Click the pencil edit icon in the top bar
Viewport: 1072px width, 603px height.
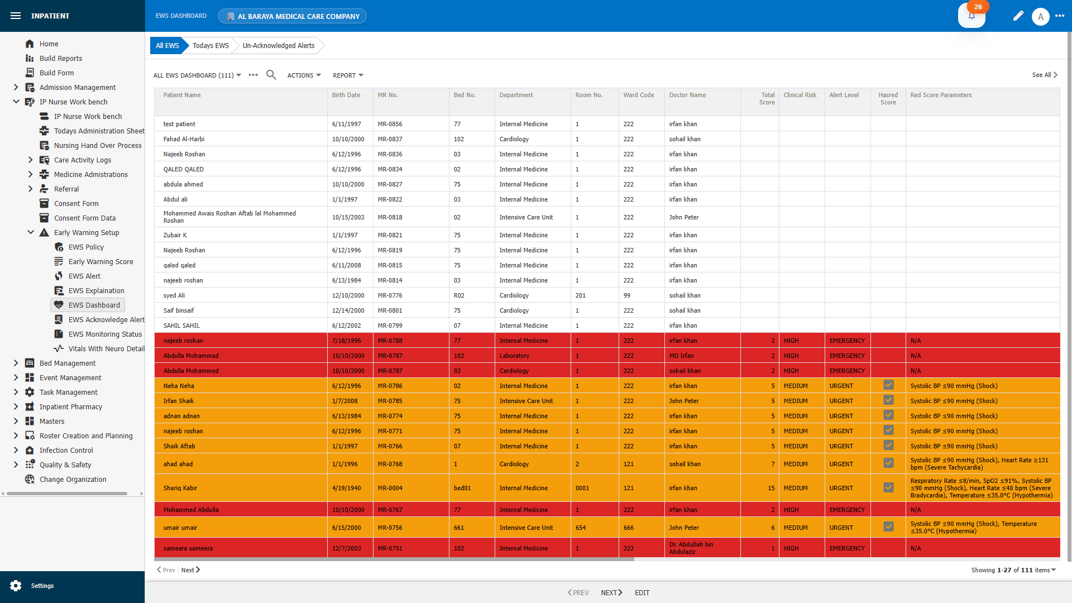tap(1018, 16)
